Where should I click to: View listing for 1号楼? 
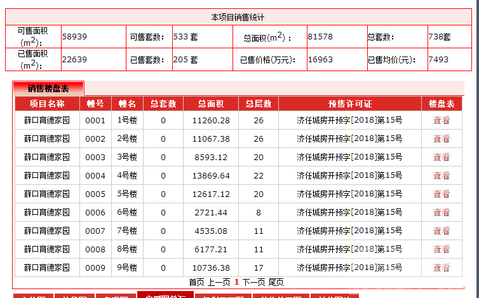pos(442,121)
